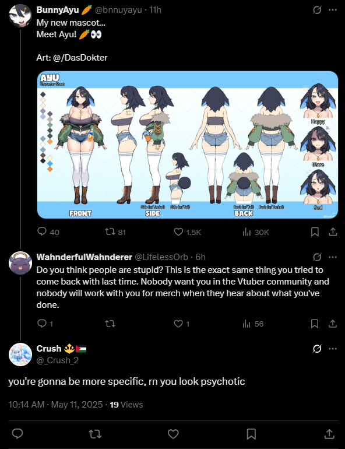Share Crush's post using bottom share icon
Image resolution: width=345 pixels, height=449 pixels.
click(x=329, y=434)
